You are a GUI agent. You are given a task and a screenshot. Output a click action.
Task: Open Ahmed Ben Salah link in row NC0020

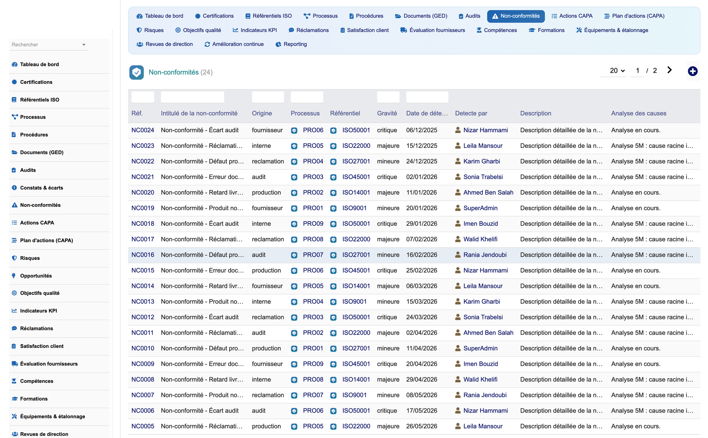tap(488, 193)
